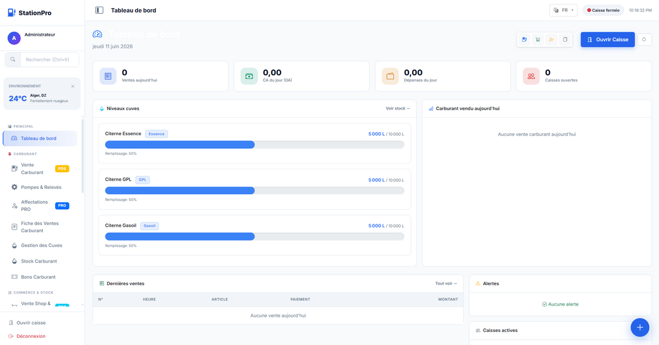This screenshot has height=345, width=659.
Task: Click the Carburant vendu chart icon
Action: click(x=431, y=109)
